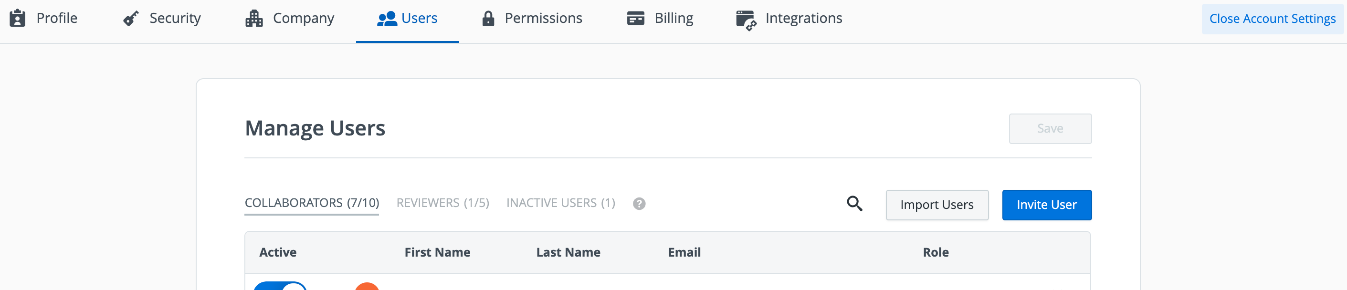Toggle the first user's Active switch
The width and height of the screenshot is (1347, 290).
coord(280,286)
